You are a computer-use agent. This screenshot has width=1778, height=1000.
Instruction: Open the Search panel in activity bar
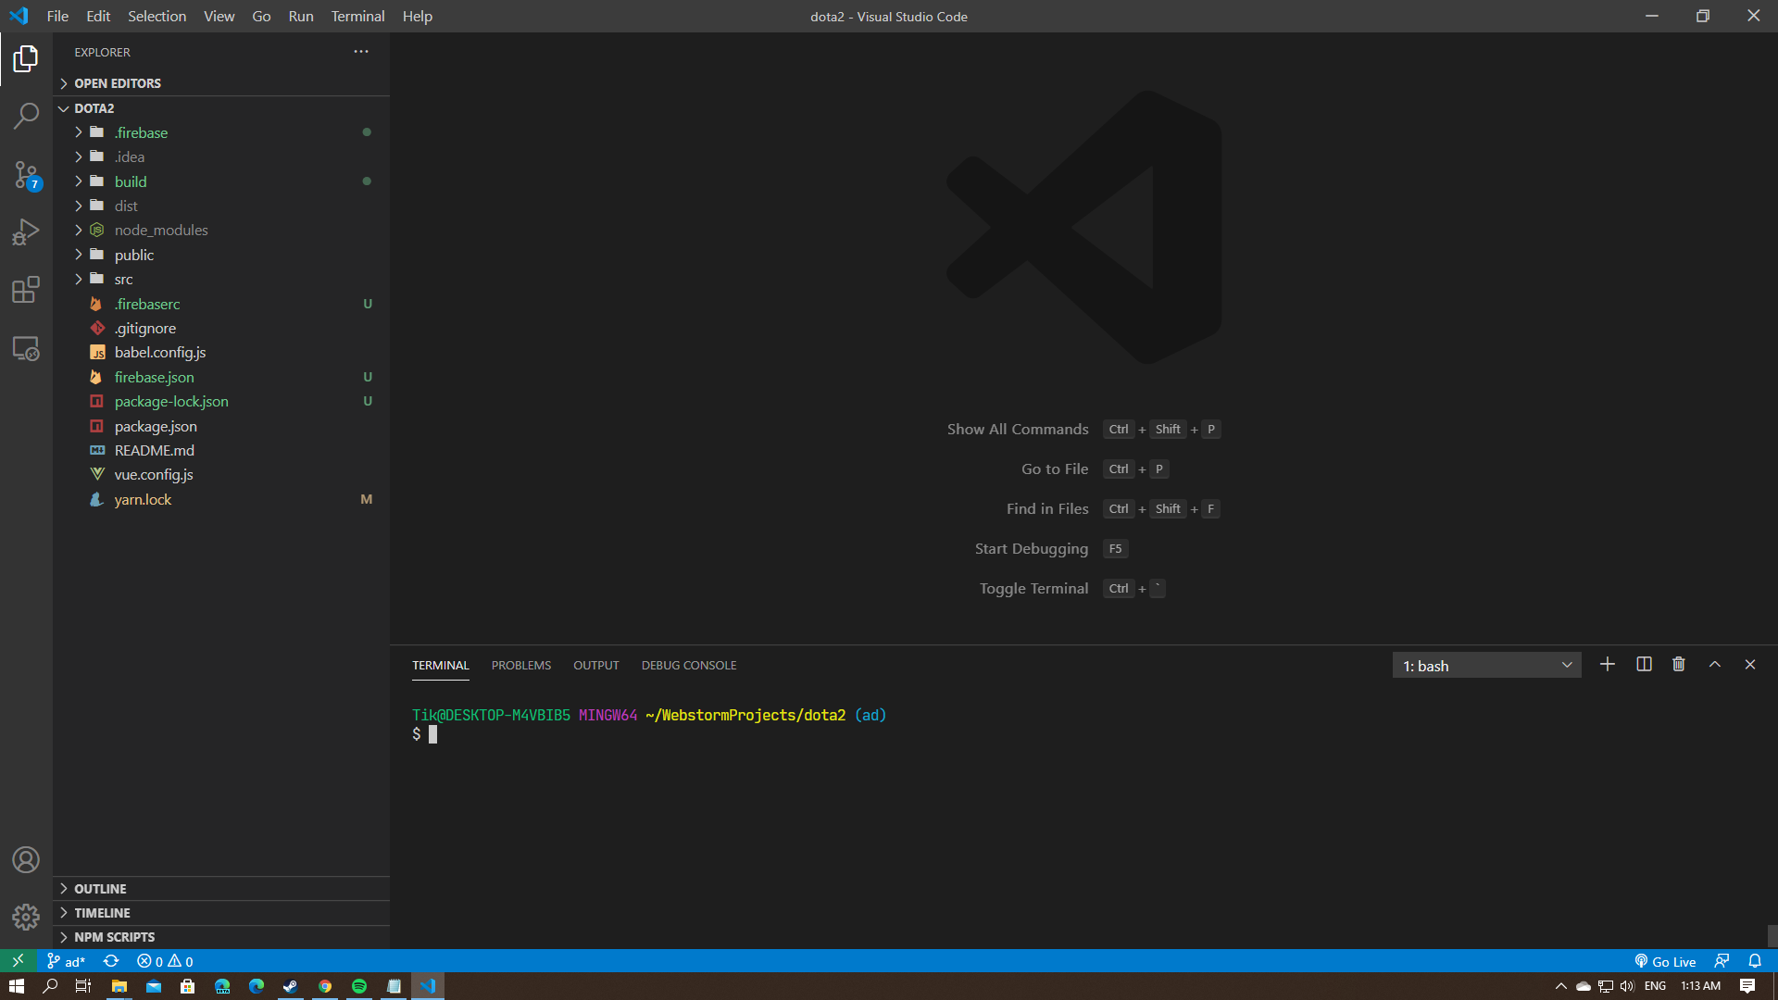pyautogui.click(x=25, y=116)
